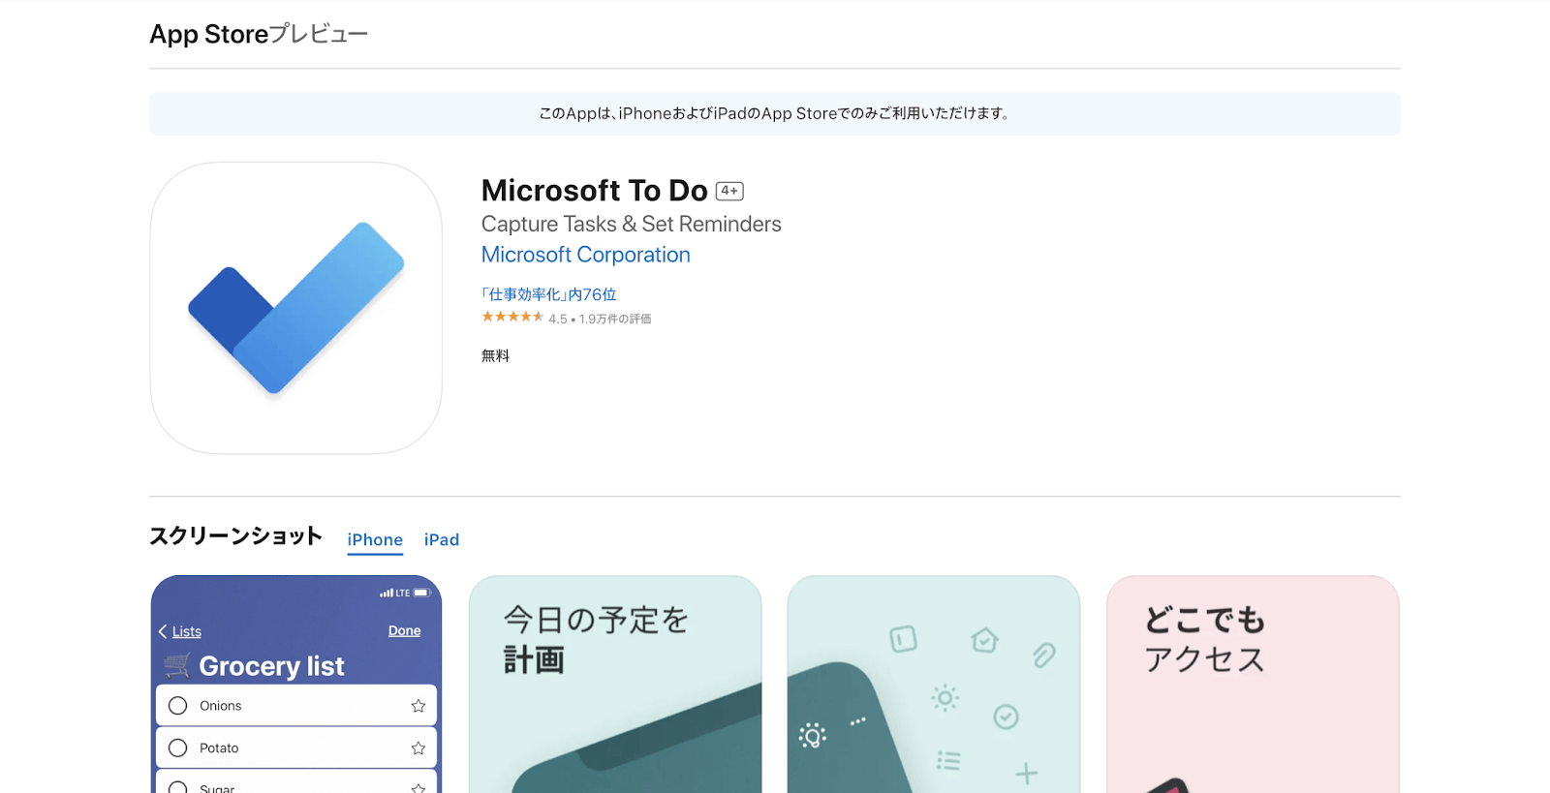
Task: Click the Capture Tasks & Set Reminders subtitle
Action: pos(632,224)
